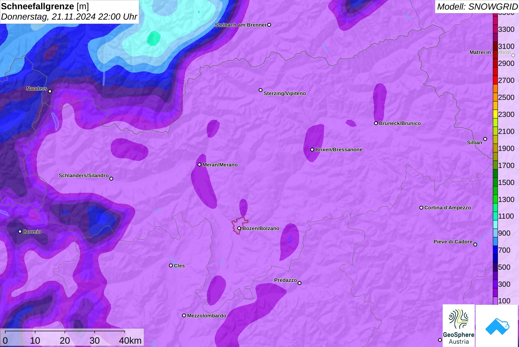This screenshot has width=519, height=347.
Task: Click the 20 mark on the scale bar
Action: [x=65, y=340]
